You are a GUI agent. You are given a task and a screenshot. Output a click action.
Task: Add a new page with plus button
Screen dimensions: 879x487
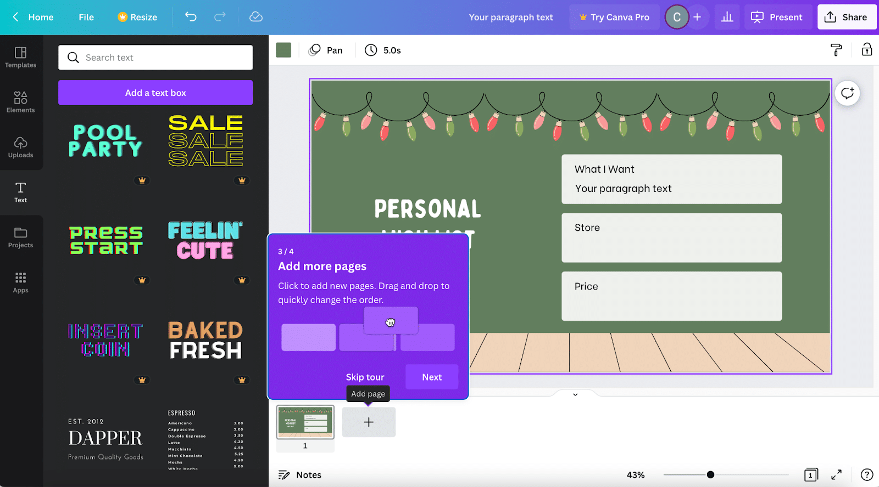(369, 422)
